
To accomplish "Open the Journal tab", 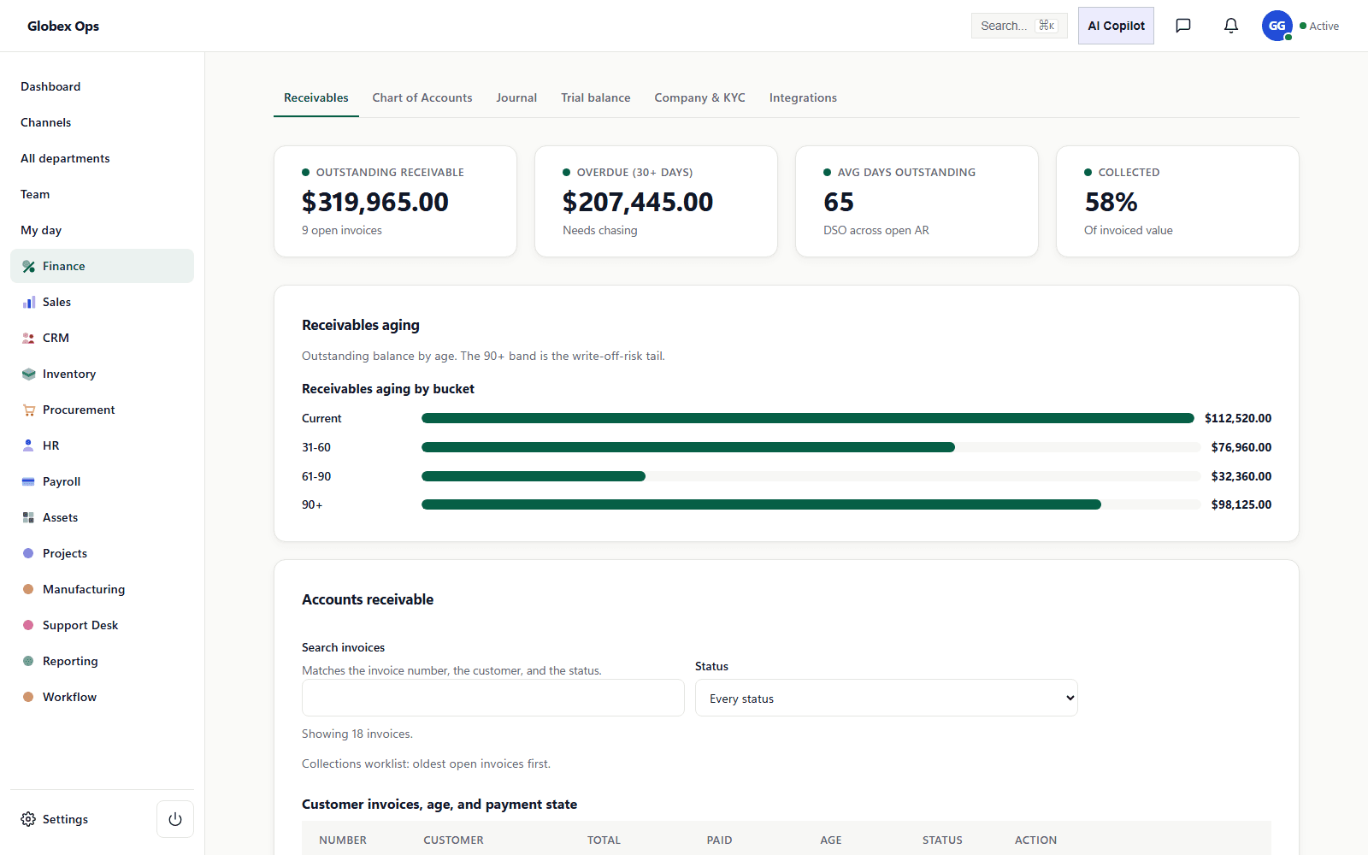I will pyautogui.click(x=516, y=97).
